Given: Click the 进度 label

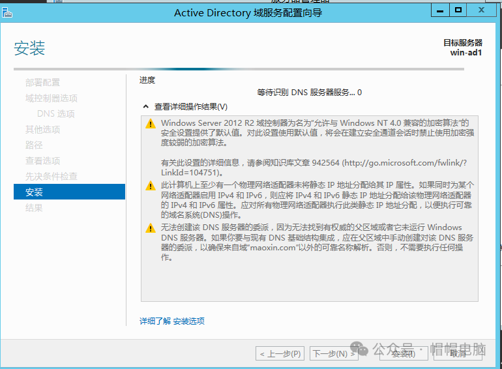Looking at the screenshot, I should click(x=147, y=80).
